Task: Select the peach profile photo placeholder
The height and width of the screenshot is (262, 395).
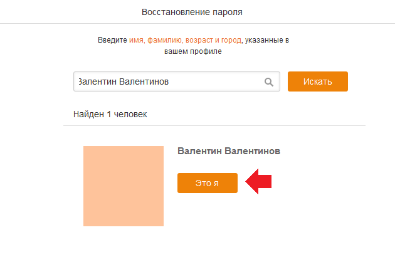Action: pyautogui.click(x=124, y=186)
